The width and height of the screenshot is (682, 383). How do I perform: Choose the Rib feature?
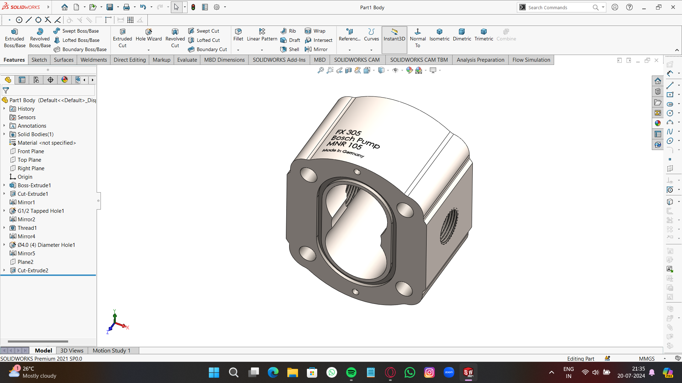click(x=288, y=31)
